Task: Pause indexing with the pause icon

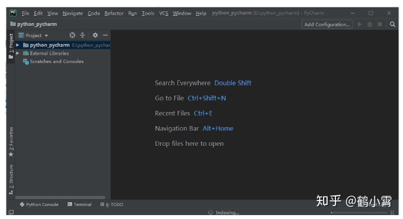Action: click(x=392, y=213)
